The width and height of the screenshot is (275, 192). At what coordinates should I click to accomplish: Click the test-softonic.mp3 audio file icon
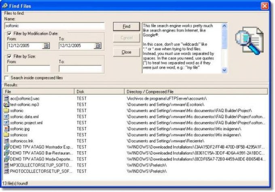pyautogui.click(x=6, y=104)
